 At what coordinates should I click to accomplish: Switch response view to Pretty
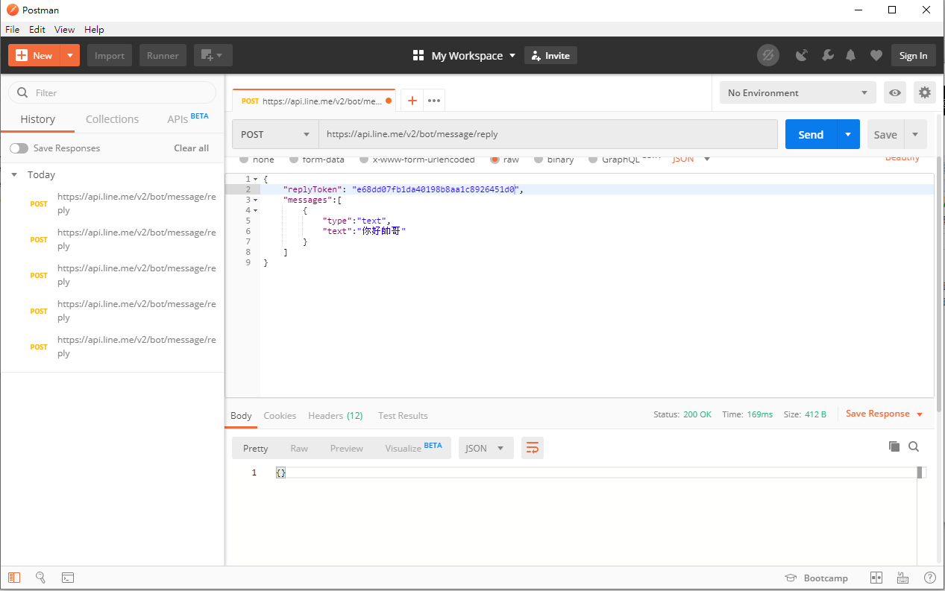click(x=255, y=448)
